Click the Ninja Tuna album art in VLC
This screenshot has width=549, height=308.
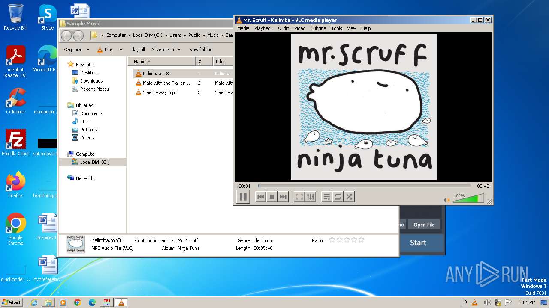pos(364,107)
